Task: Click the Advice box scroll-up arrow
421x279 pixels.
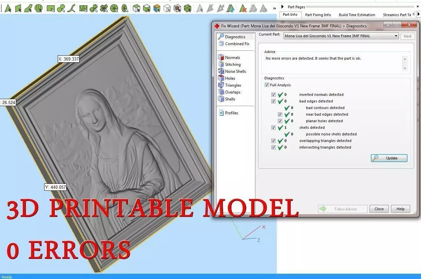Action: [405, 59]
